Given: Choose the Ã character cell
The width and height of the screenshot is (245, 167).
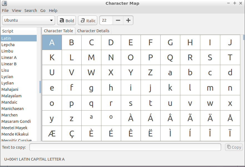Looking at the screenshot, I should (x=190, y=118).
